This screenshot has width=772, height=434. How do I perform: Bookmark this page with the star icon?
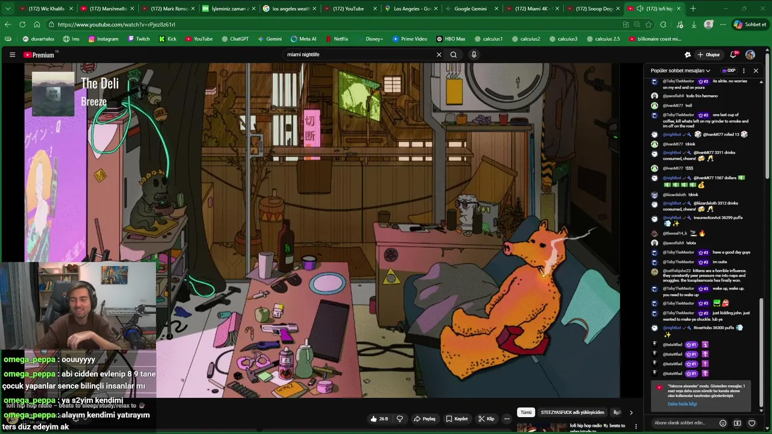648,25
